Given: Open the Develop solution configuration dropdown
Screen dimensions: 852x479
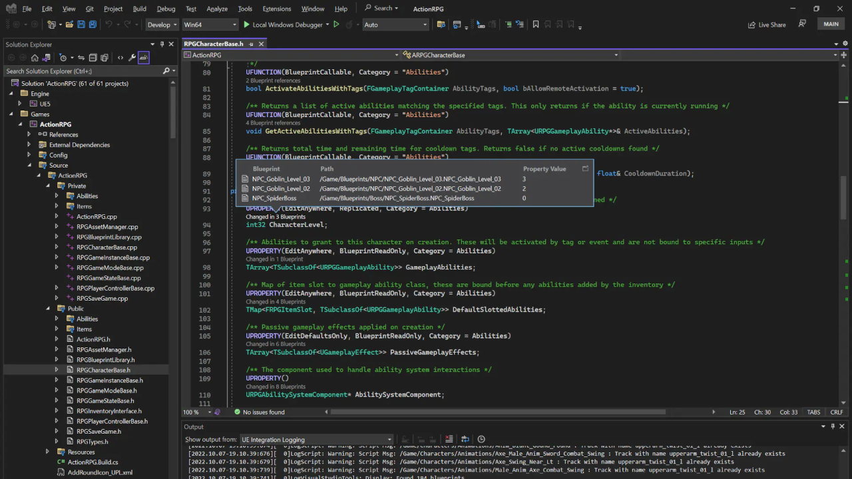Looking at the screenshot, I should point(162,25).
